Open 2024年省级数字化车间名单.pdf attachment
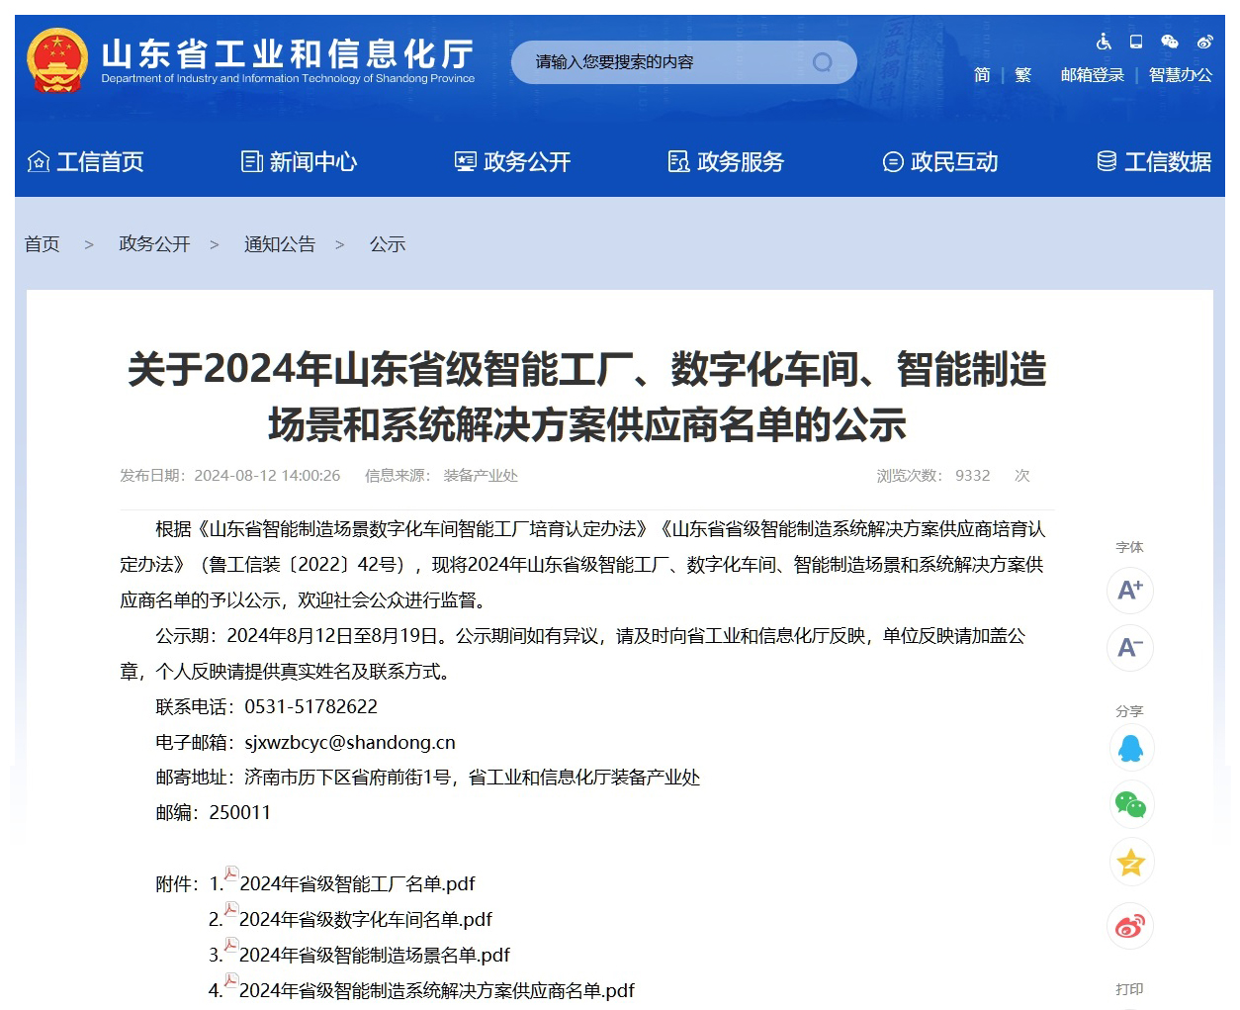This screenshot has width=1240, height=1010. (x=365, y=919)
